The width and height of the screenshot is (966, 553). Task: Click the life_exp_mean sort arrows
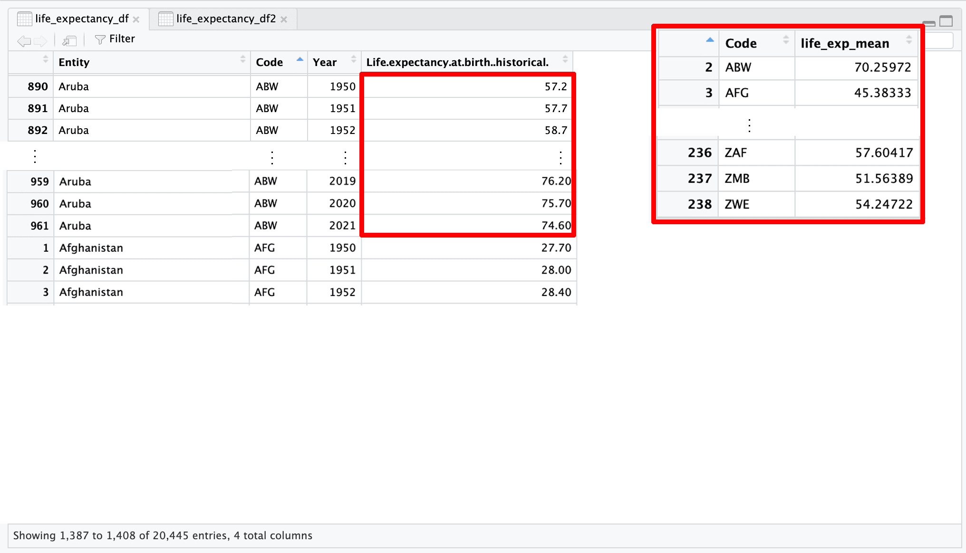tap(908, 40)
